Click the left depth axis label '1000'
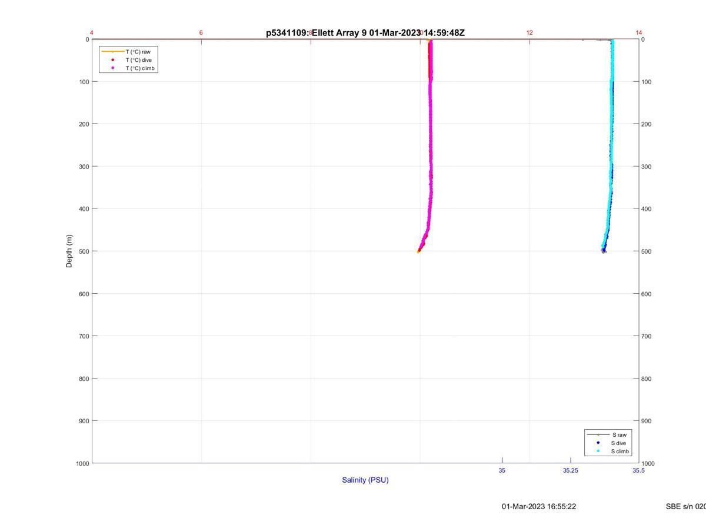Screen dimensions: 706x521 [82, 463]
